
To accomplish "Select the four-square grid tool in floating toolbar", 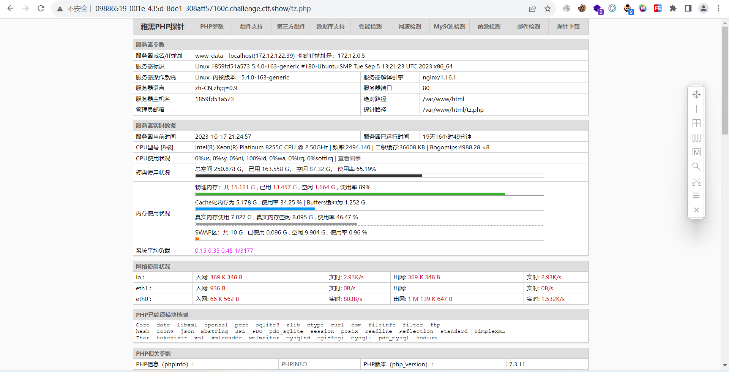I will click(696, 123).
